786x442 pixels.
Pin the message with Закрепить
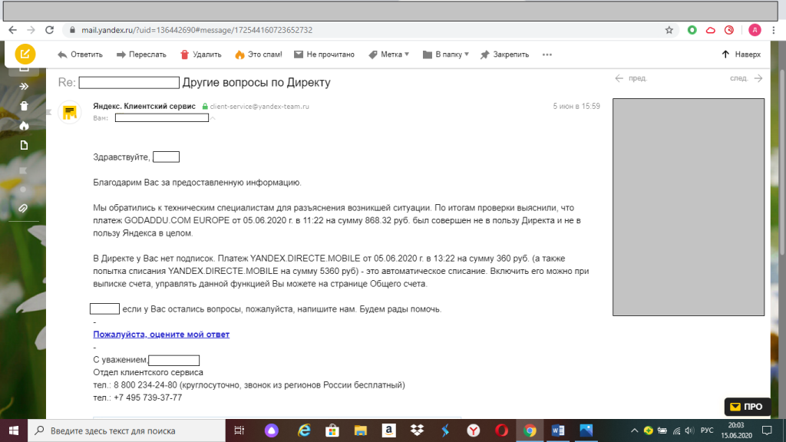click(x=504, y=54)
